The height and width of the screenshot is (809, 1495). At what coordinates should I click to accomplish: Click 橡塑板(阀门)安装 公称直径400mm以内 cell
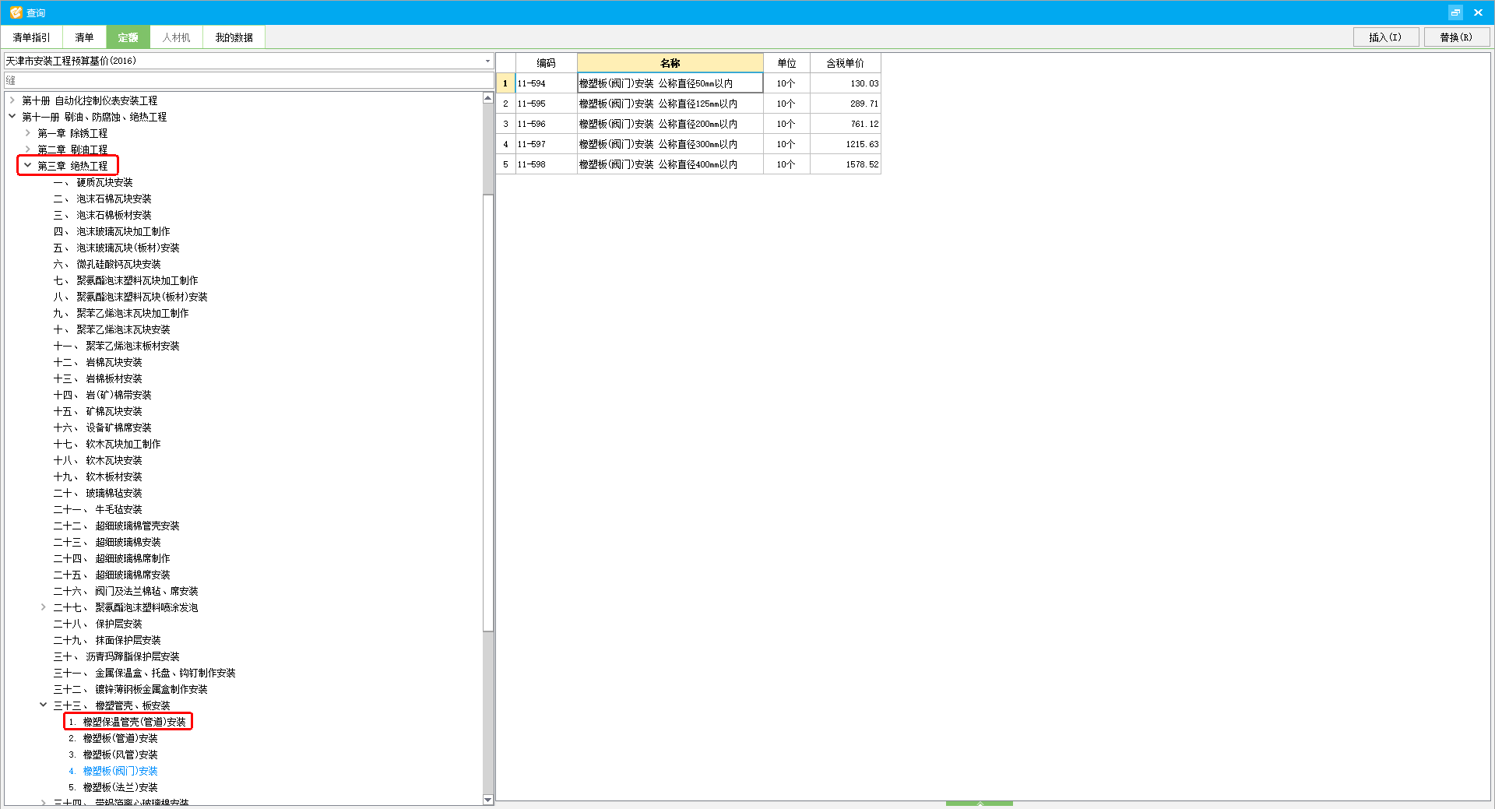click(670, 164)
